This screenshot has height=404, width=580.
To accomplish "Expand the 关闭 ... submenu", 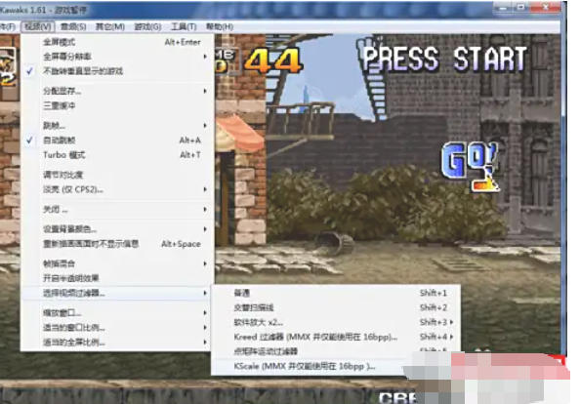I will pyautogui.click(x=117, y=210).
